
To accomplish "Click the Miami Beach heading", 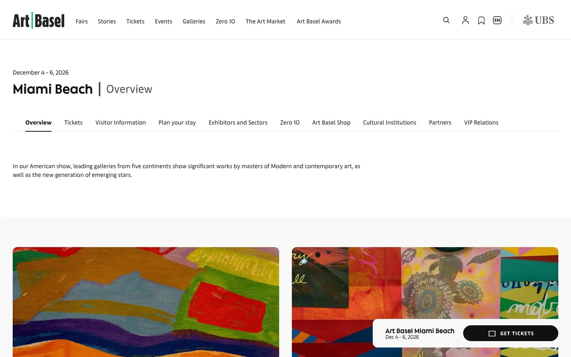I will (53, 89).
